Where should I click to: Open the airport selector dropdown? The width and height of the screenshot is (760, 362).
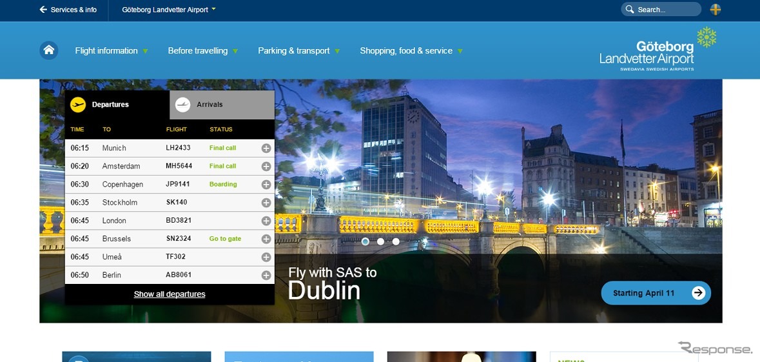[x=169, y=10]
